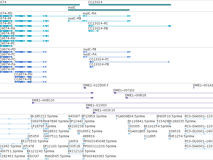Image resolution: width=213 pixels, height=160 pixels.
Task: Click the EK189335.5prime EST label
Action: point(182,121)
